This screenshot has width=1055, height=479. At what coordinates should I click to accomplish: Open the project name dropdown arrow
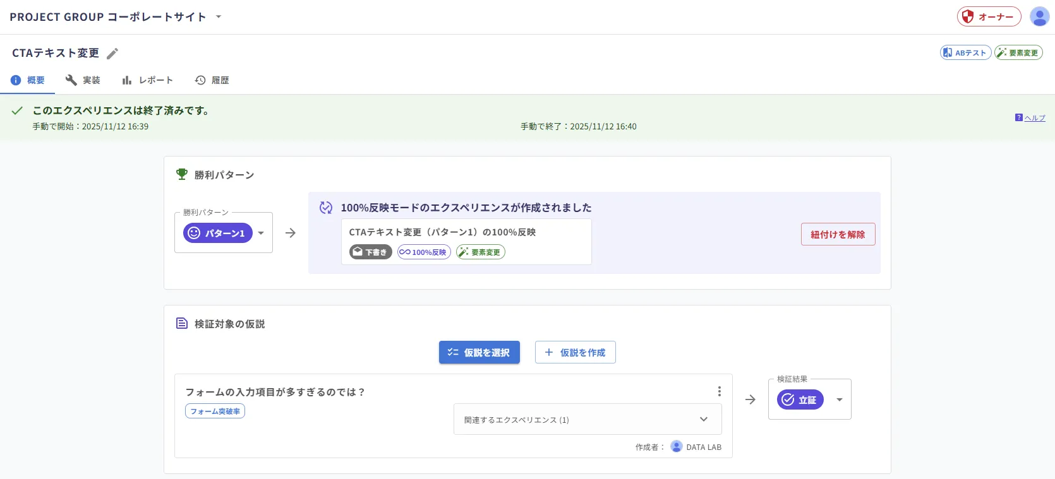tap(219, 17)
